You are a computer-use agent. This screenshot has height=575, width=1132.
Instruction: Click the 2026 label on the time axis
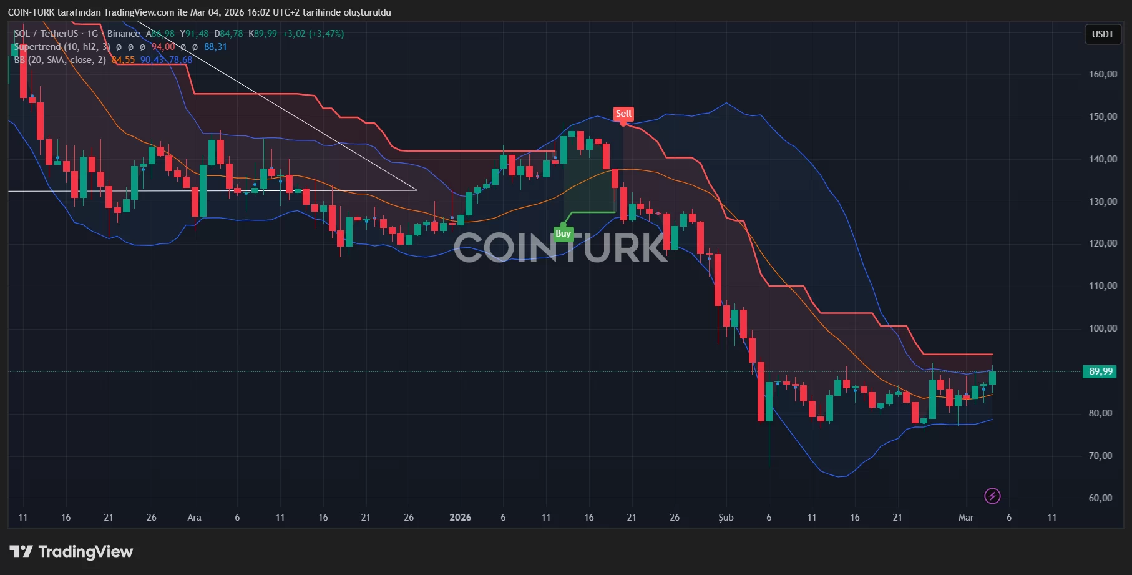pyautogui.click(x=461, y=517)
